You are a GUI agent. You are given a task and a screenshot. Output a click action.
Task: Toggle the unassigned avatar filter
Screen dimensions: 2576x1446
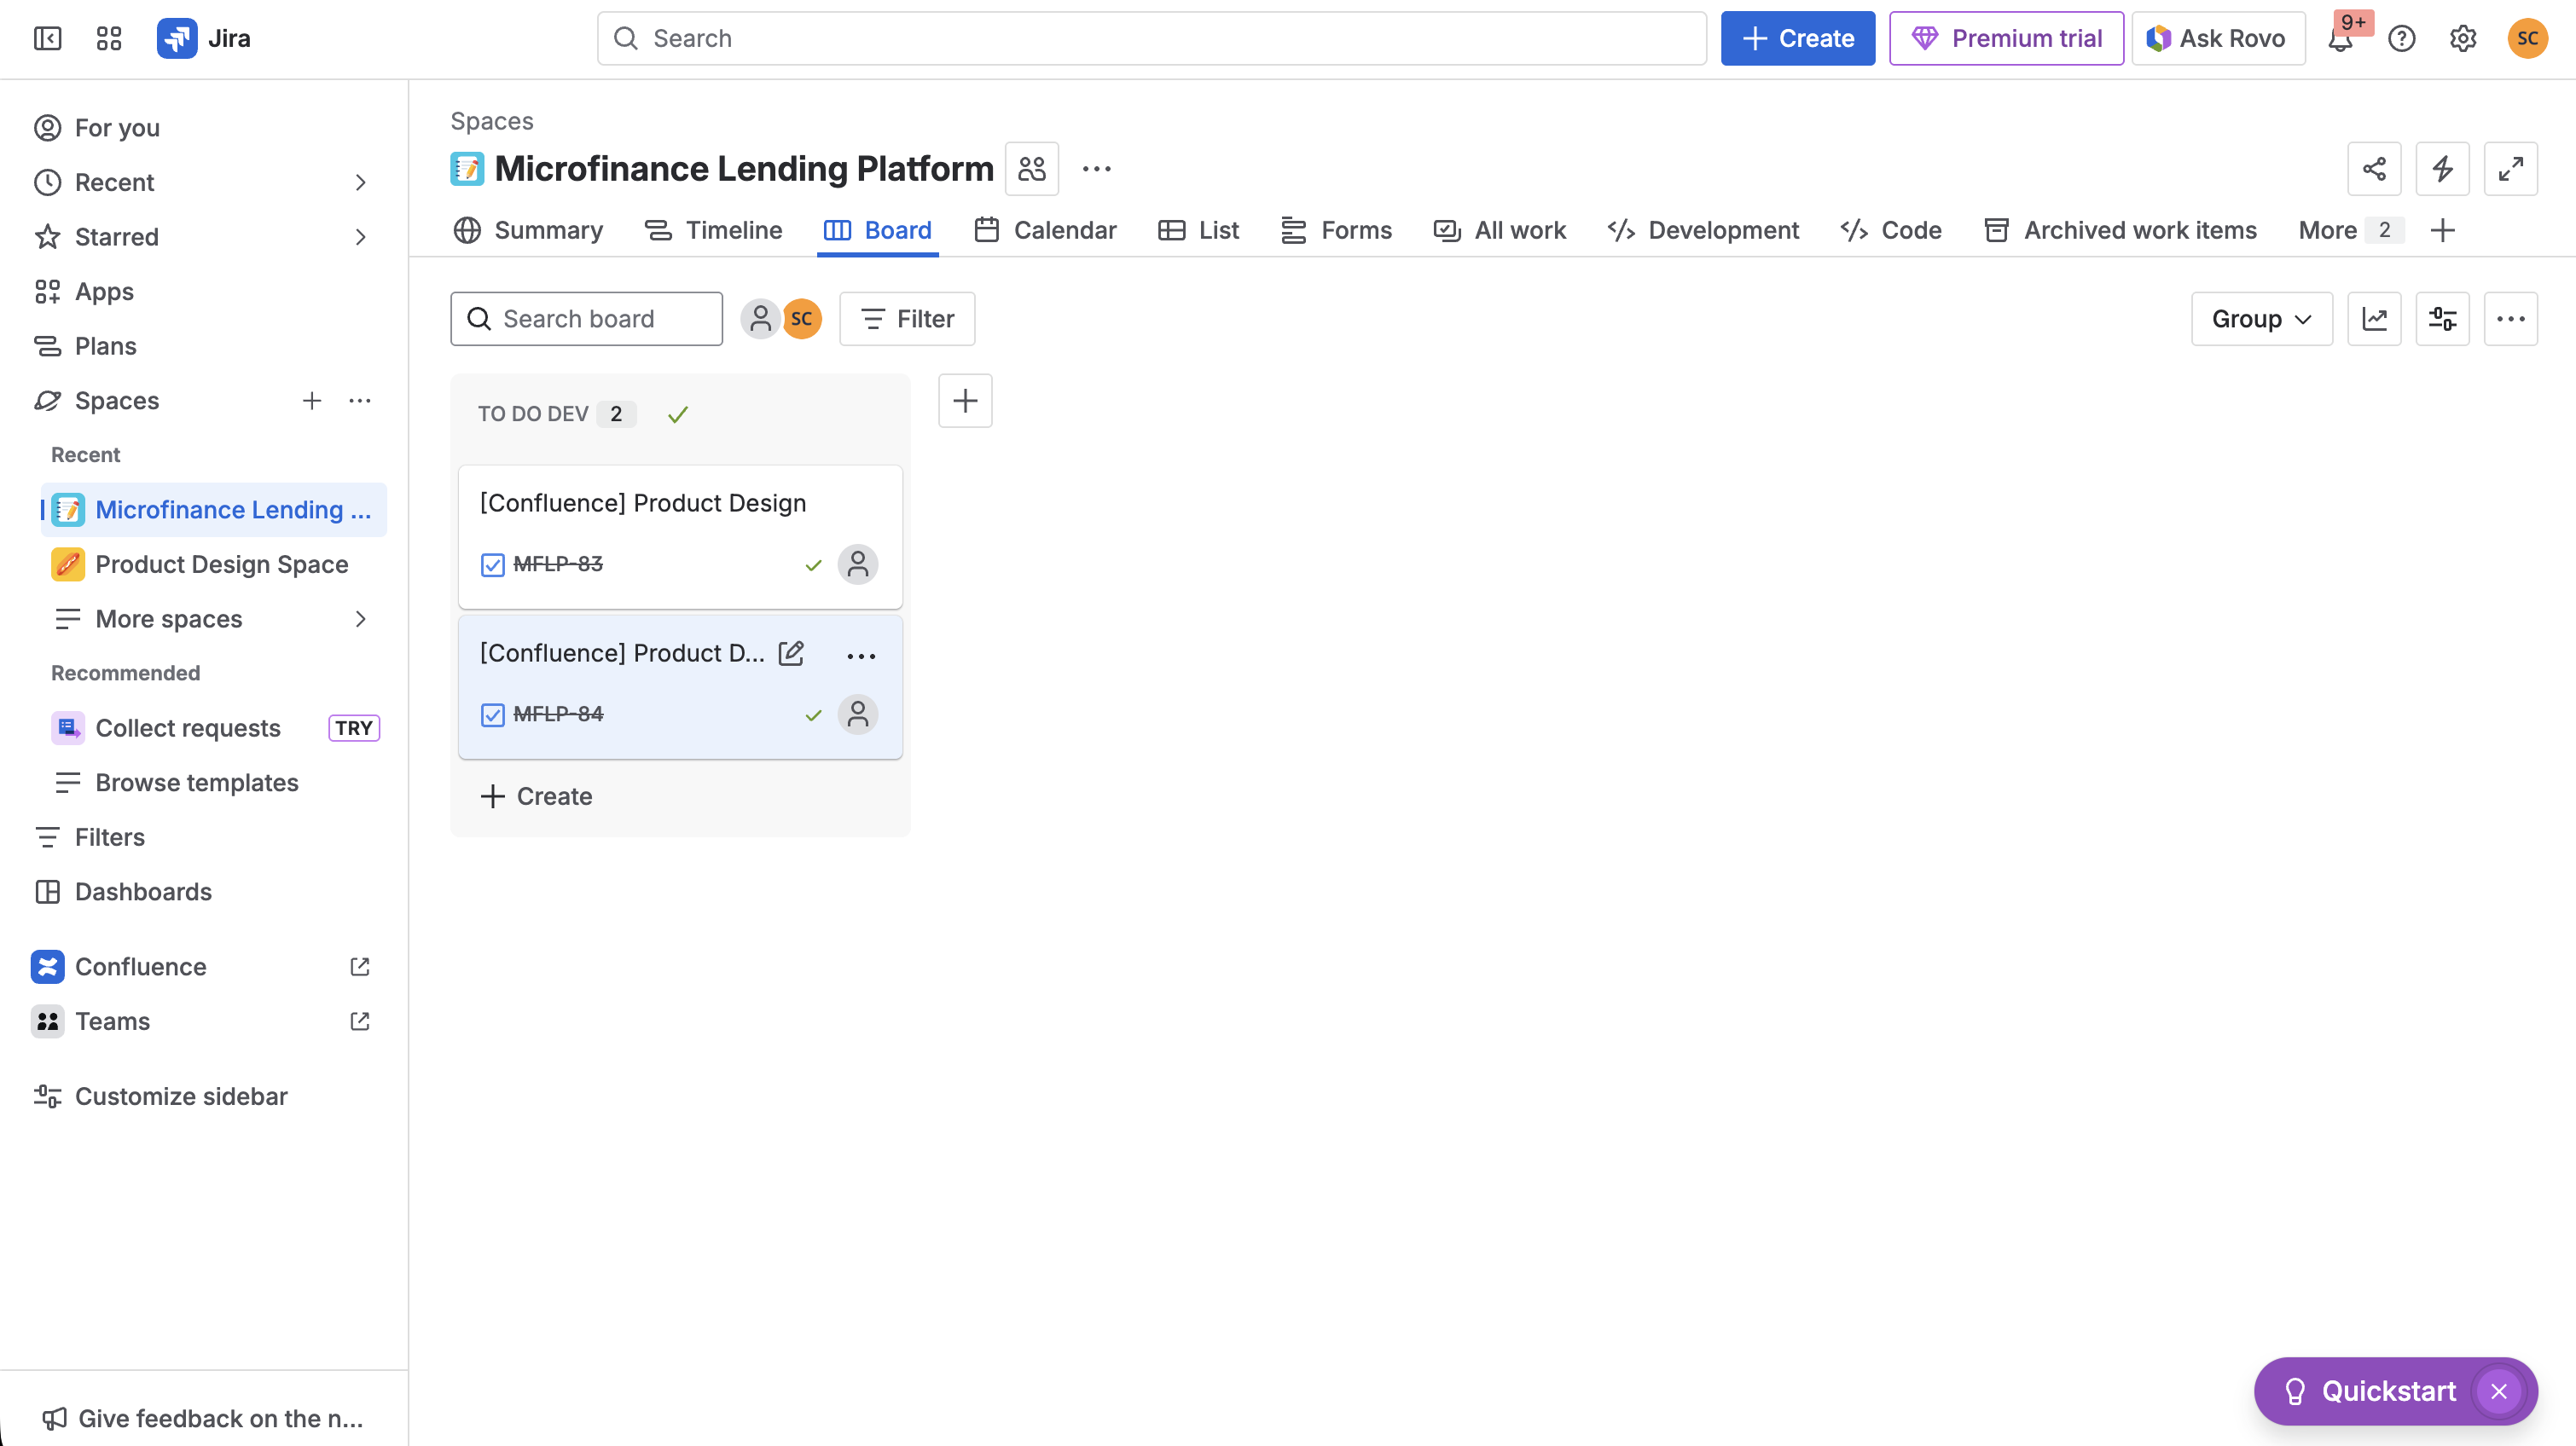760,319
